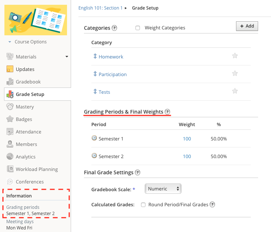
Task: Click the Semester 2 weight value
Action: click(x=187, y=156)
